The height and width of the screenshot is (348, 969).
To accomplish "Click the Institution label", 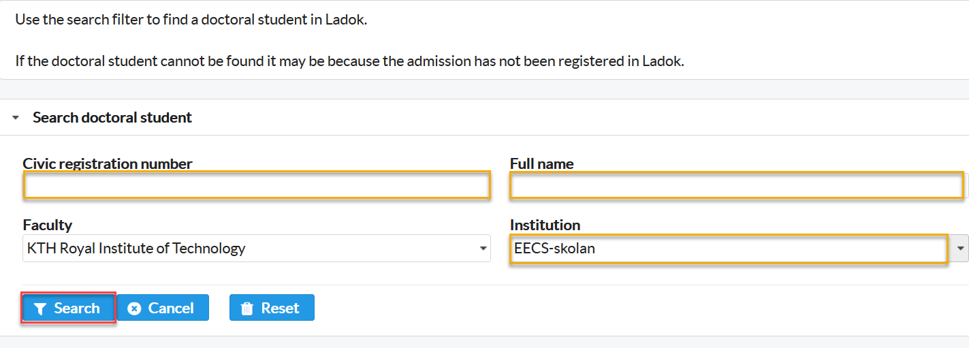I will 545,225.
